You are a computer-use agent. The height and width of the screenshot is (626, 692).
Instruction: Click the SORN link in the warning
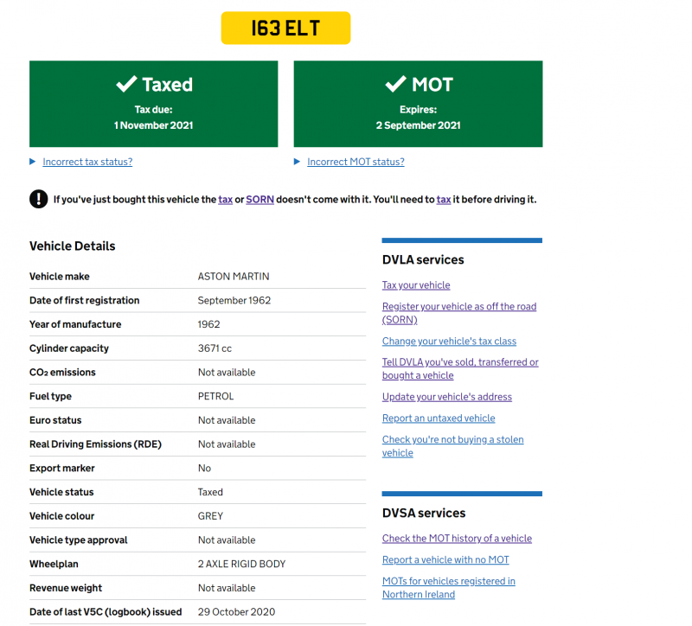[x=260, y=200]
